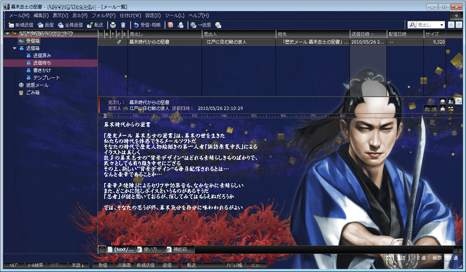
Task: Open the ツール(L) menu
Action: pos(175,16)
